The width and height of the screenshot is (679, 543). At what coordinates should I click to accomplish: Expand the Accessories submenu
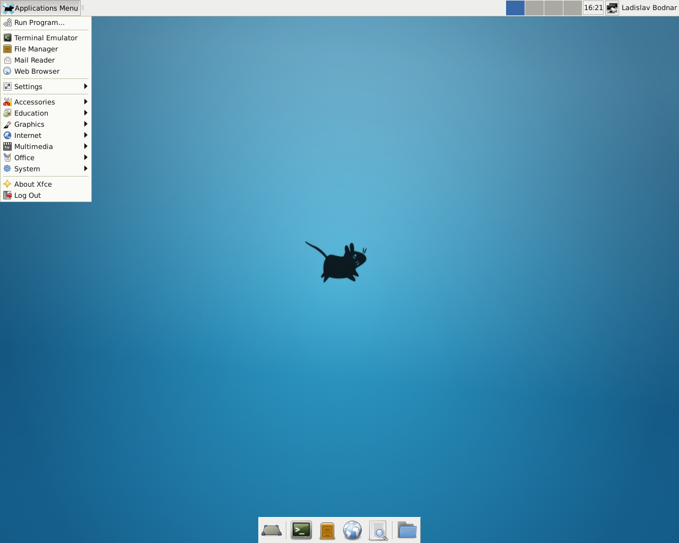pyautogui.click(x=46, y=102)
